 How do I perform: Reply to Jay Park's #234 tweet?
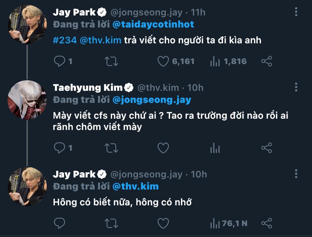coord(60,61)
